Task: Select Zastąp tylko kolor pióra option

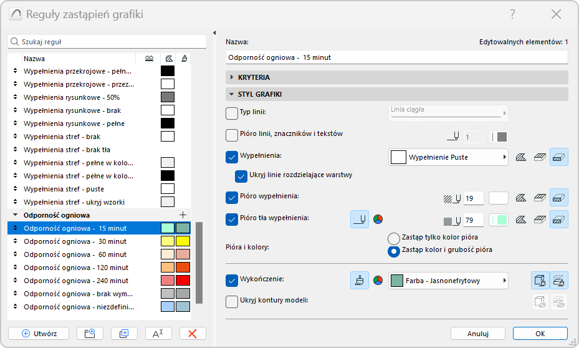Action: point(394,238)
